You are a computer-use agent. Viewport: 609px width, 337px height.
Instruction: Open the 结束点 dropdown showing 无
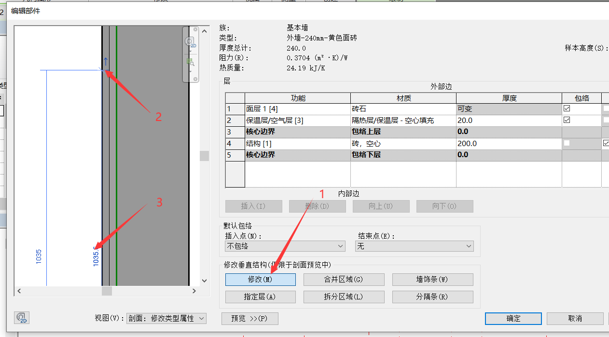[x=414, y=246]
